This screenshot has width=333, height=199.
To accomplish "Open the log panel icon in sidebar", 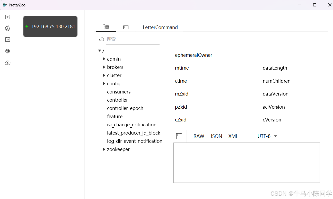I will (x=8, y=40).
